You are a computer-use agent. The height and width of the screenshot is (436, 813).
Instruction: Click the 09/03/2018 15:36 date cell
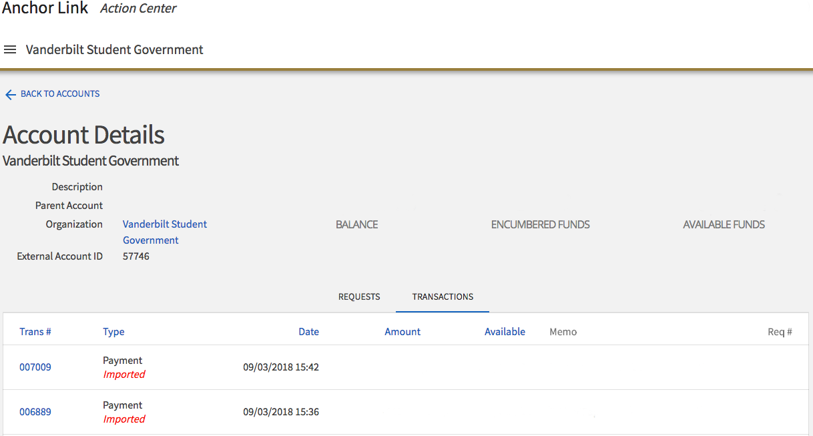pyautogui.click(x=281, y=412)
